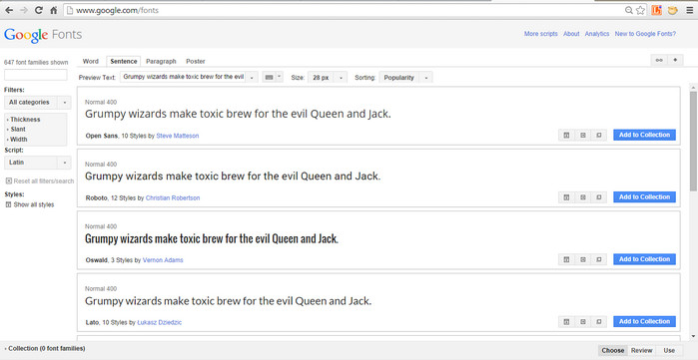The image size is (698, 360).
Task: Open the Quick-use icon in the Oswald row
Action: (583, 259)
